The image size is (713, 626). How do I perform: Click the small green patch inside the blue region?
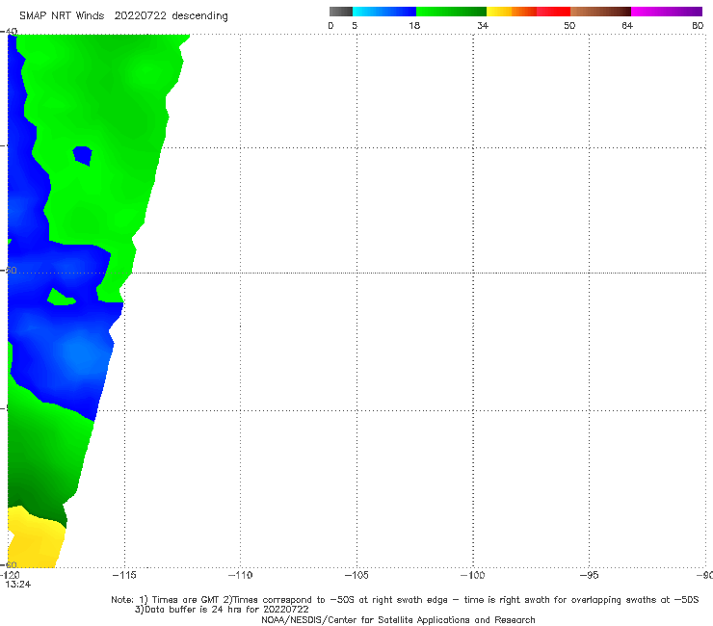pyautogui.click(x=61, y=298)
